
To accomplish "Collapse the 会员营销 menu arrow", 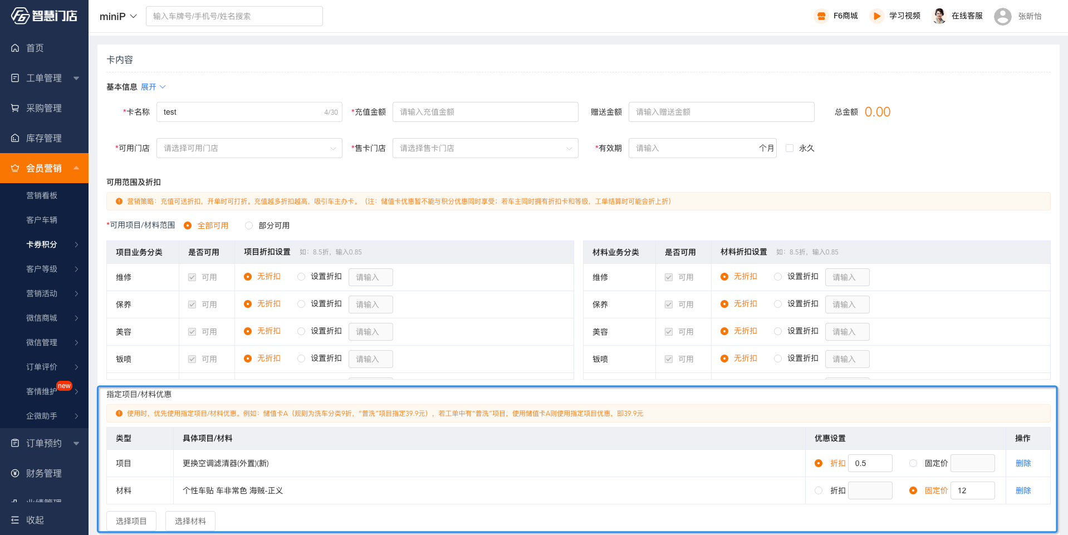I will 76,168.
